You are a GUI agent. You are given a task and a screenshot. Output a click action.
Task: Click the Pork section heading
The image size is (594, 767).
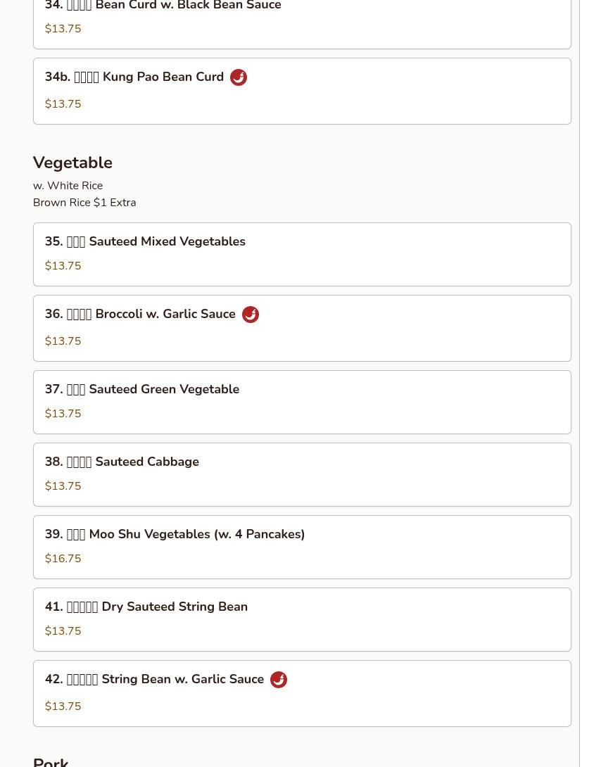click(51, 761)
